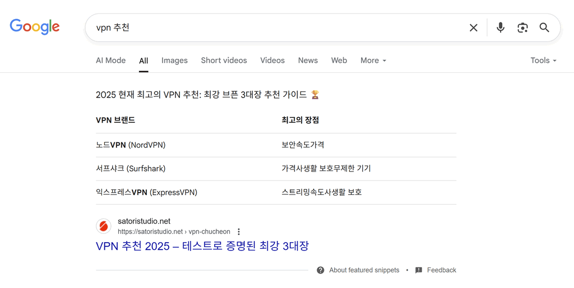Image resolution: width=574 pixels, height=288 pixels.
Task: Open three-dot menu next to vpn-chucheon URL
Action: 239,231
